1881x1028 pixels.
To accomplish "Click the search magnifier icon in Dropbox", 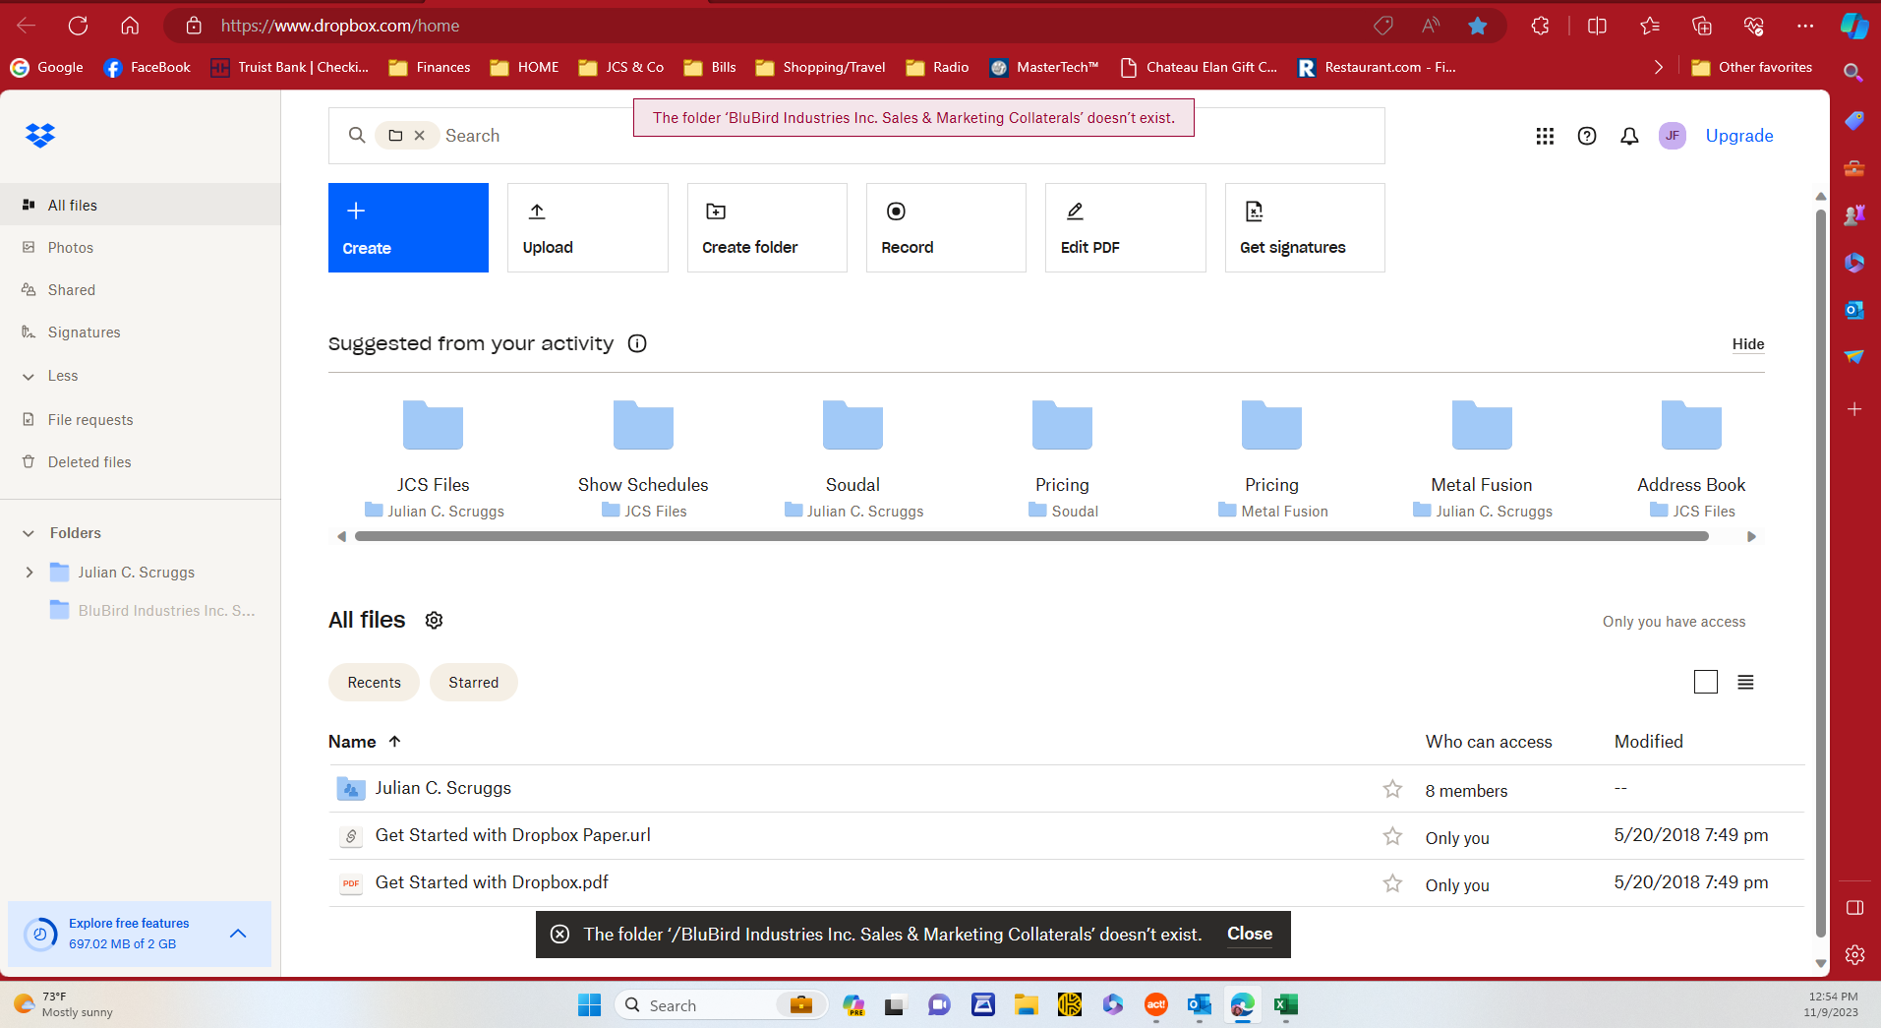I will 357,135.
